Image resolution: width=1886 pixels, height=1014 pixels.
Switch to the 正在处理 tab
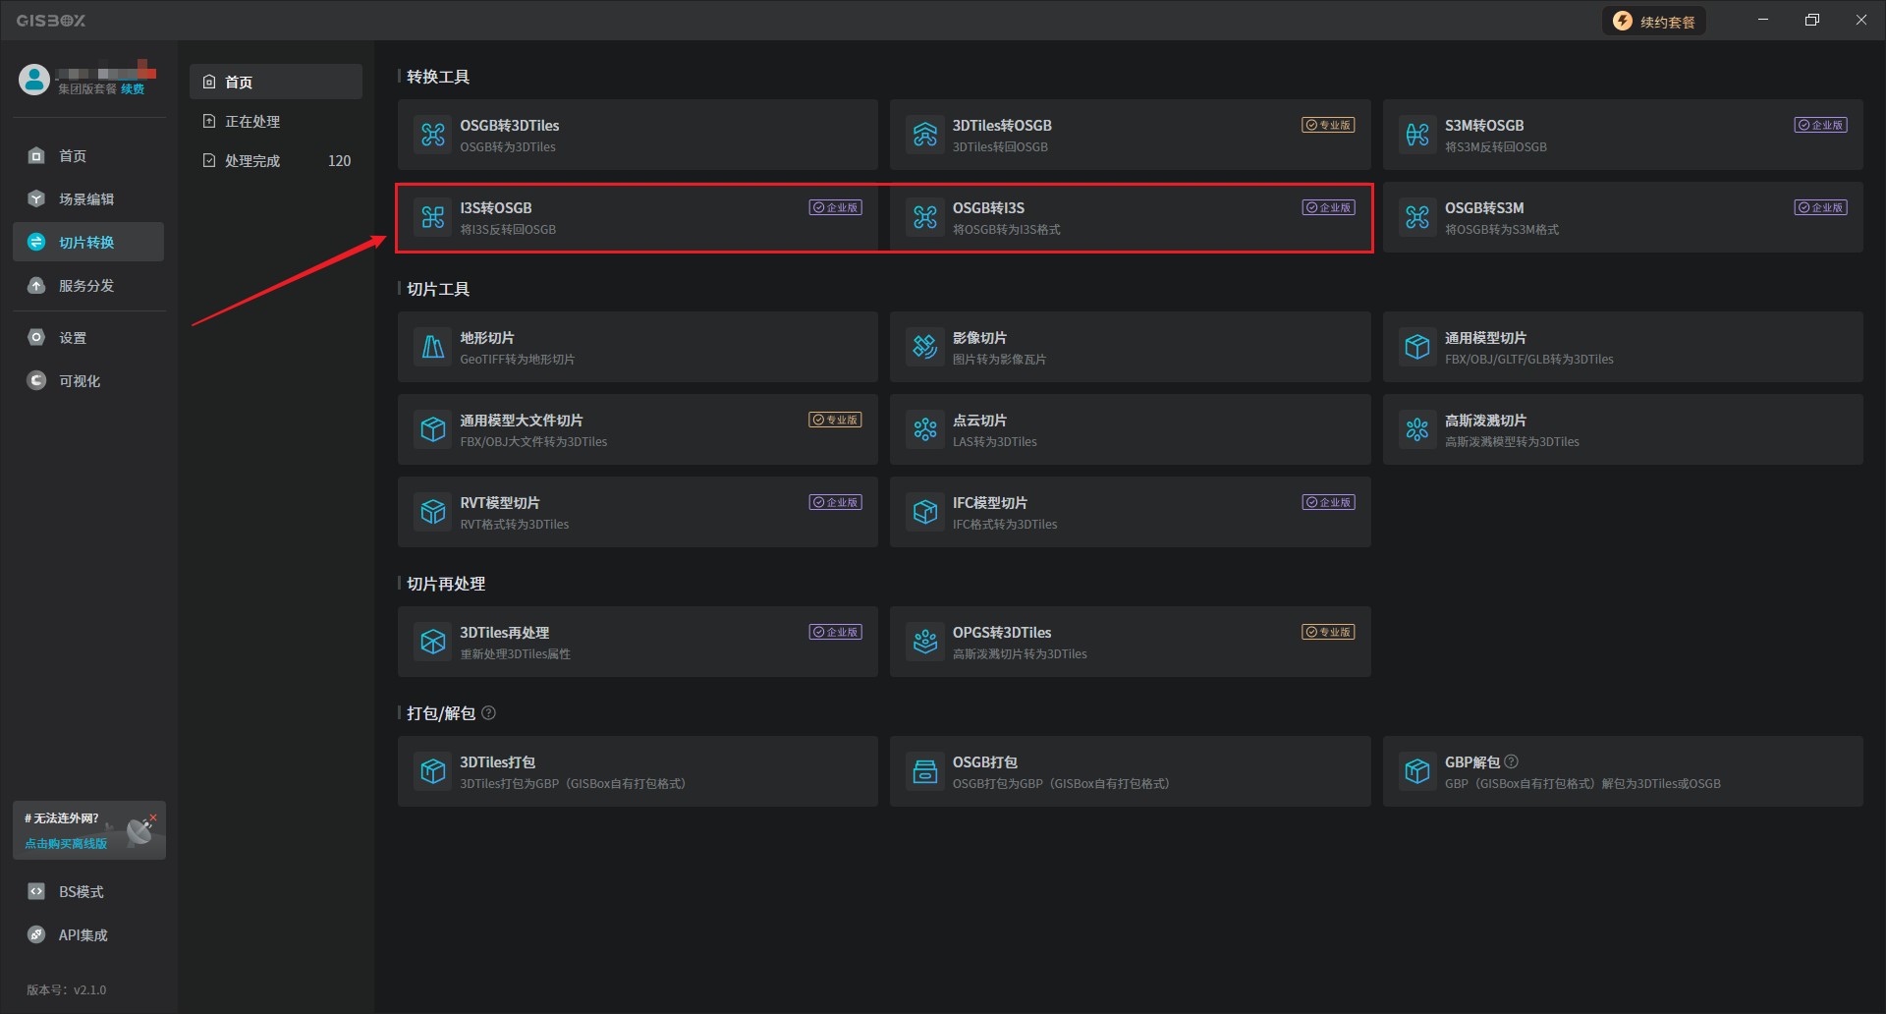252,122
